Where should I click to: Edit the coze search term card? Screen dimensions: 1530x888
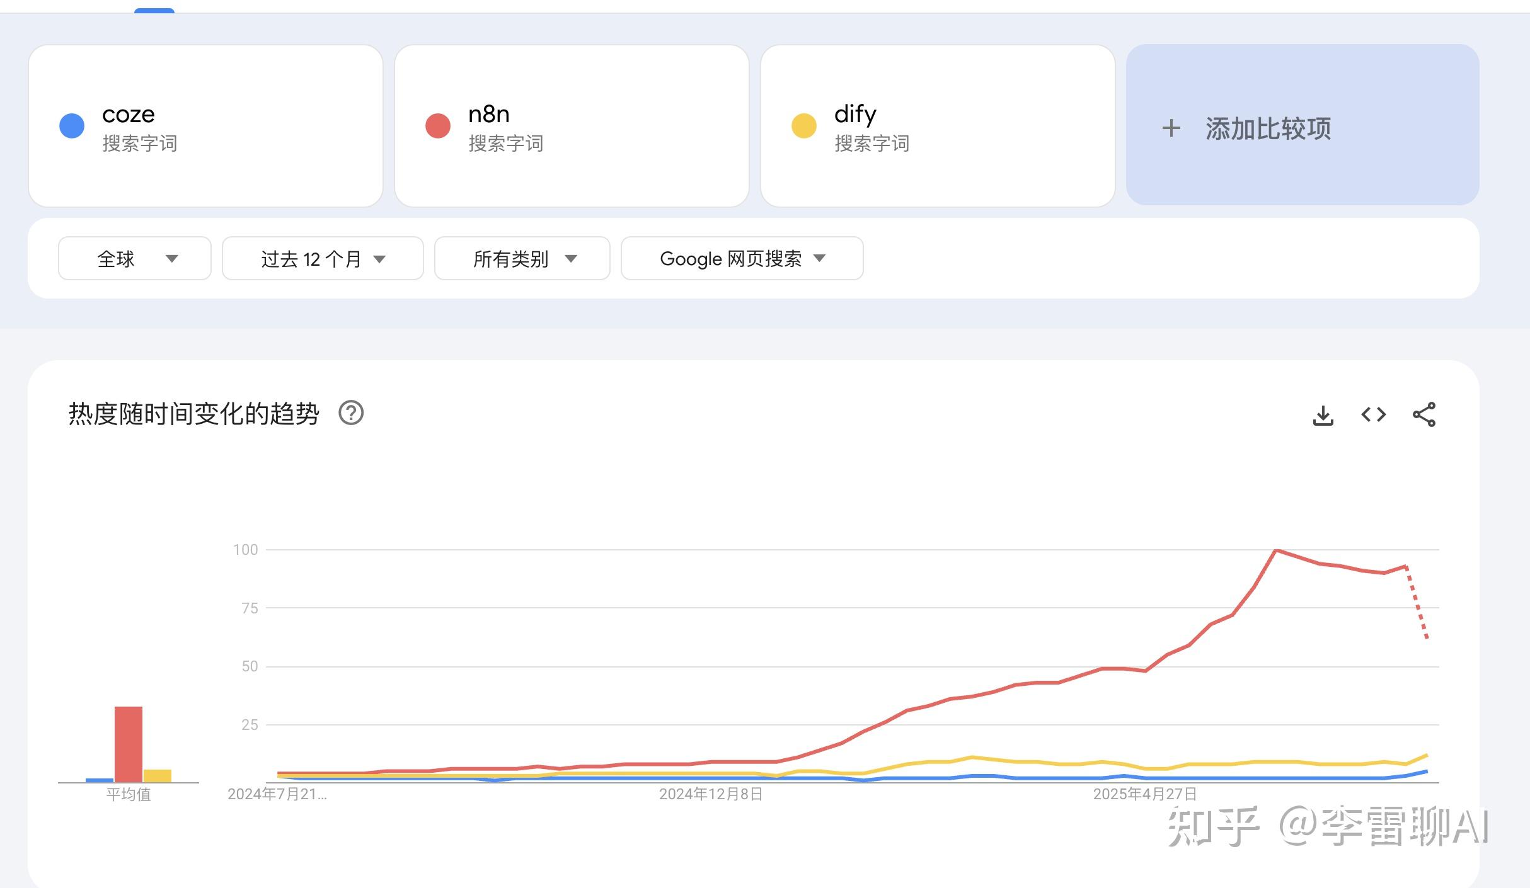(x=128, y=115)
